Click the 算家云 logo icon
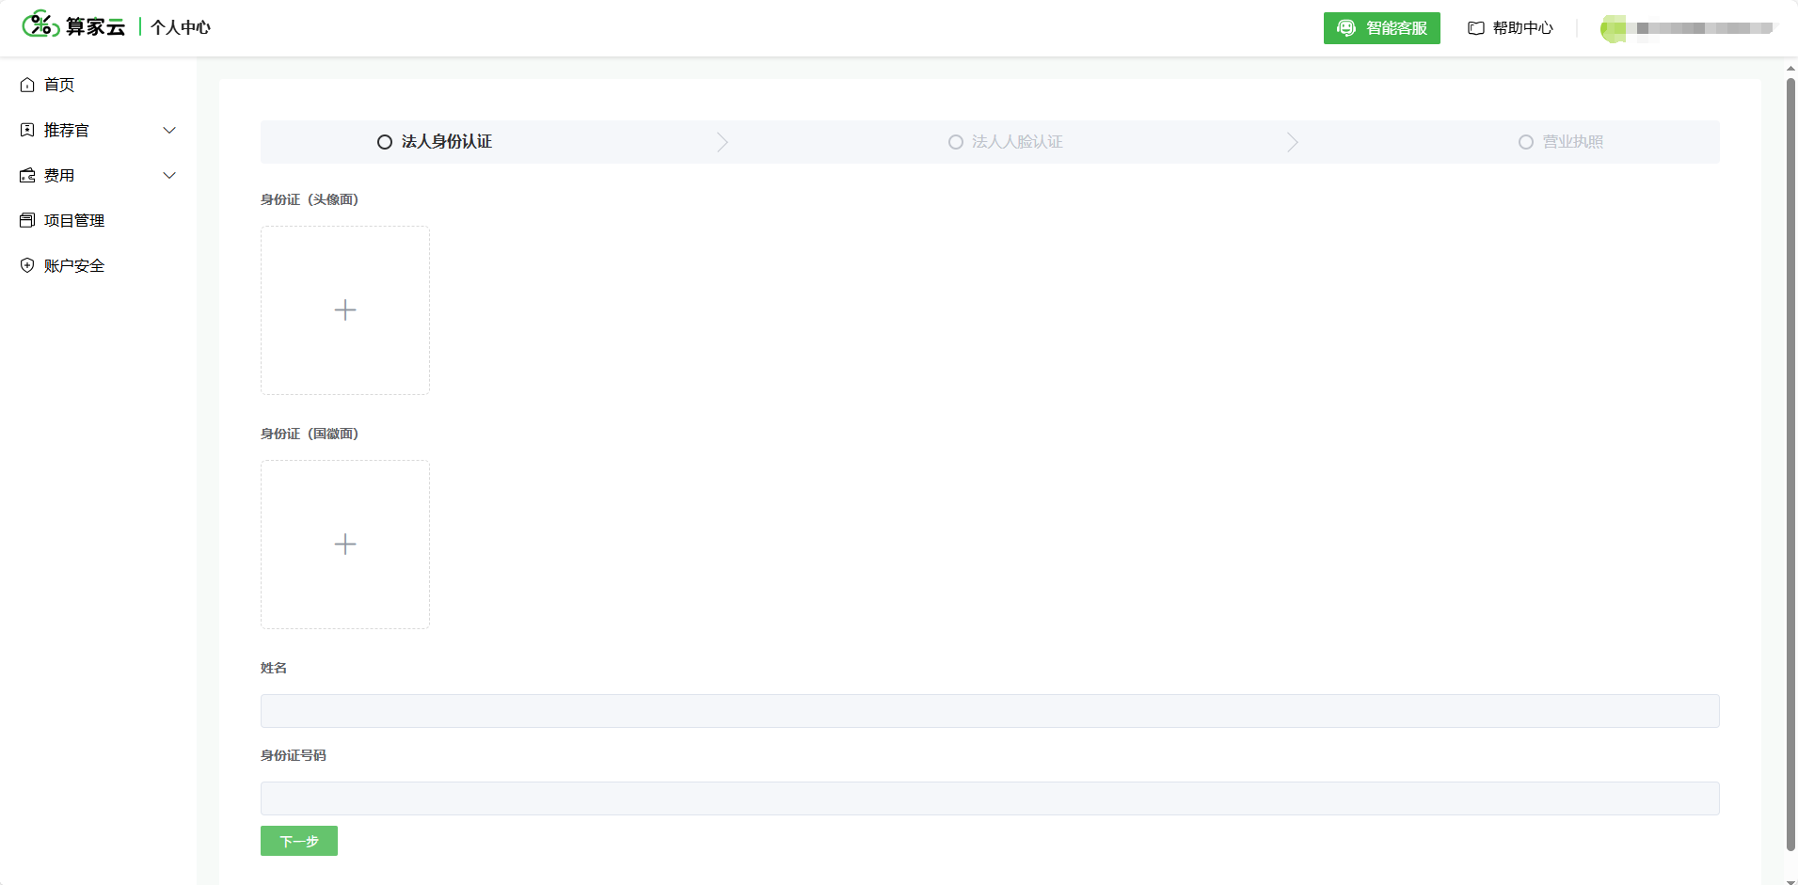1798x885 pixels. [x=40, y=24]
